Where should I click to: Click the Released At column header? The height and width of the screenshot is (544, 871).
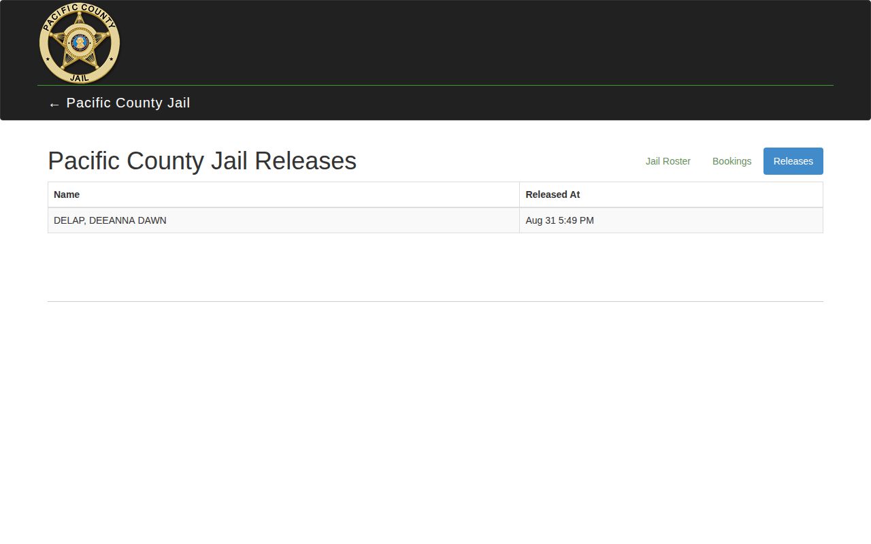[671, 194]
